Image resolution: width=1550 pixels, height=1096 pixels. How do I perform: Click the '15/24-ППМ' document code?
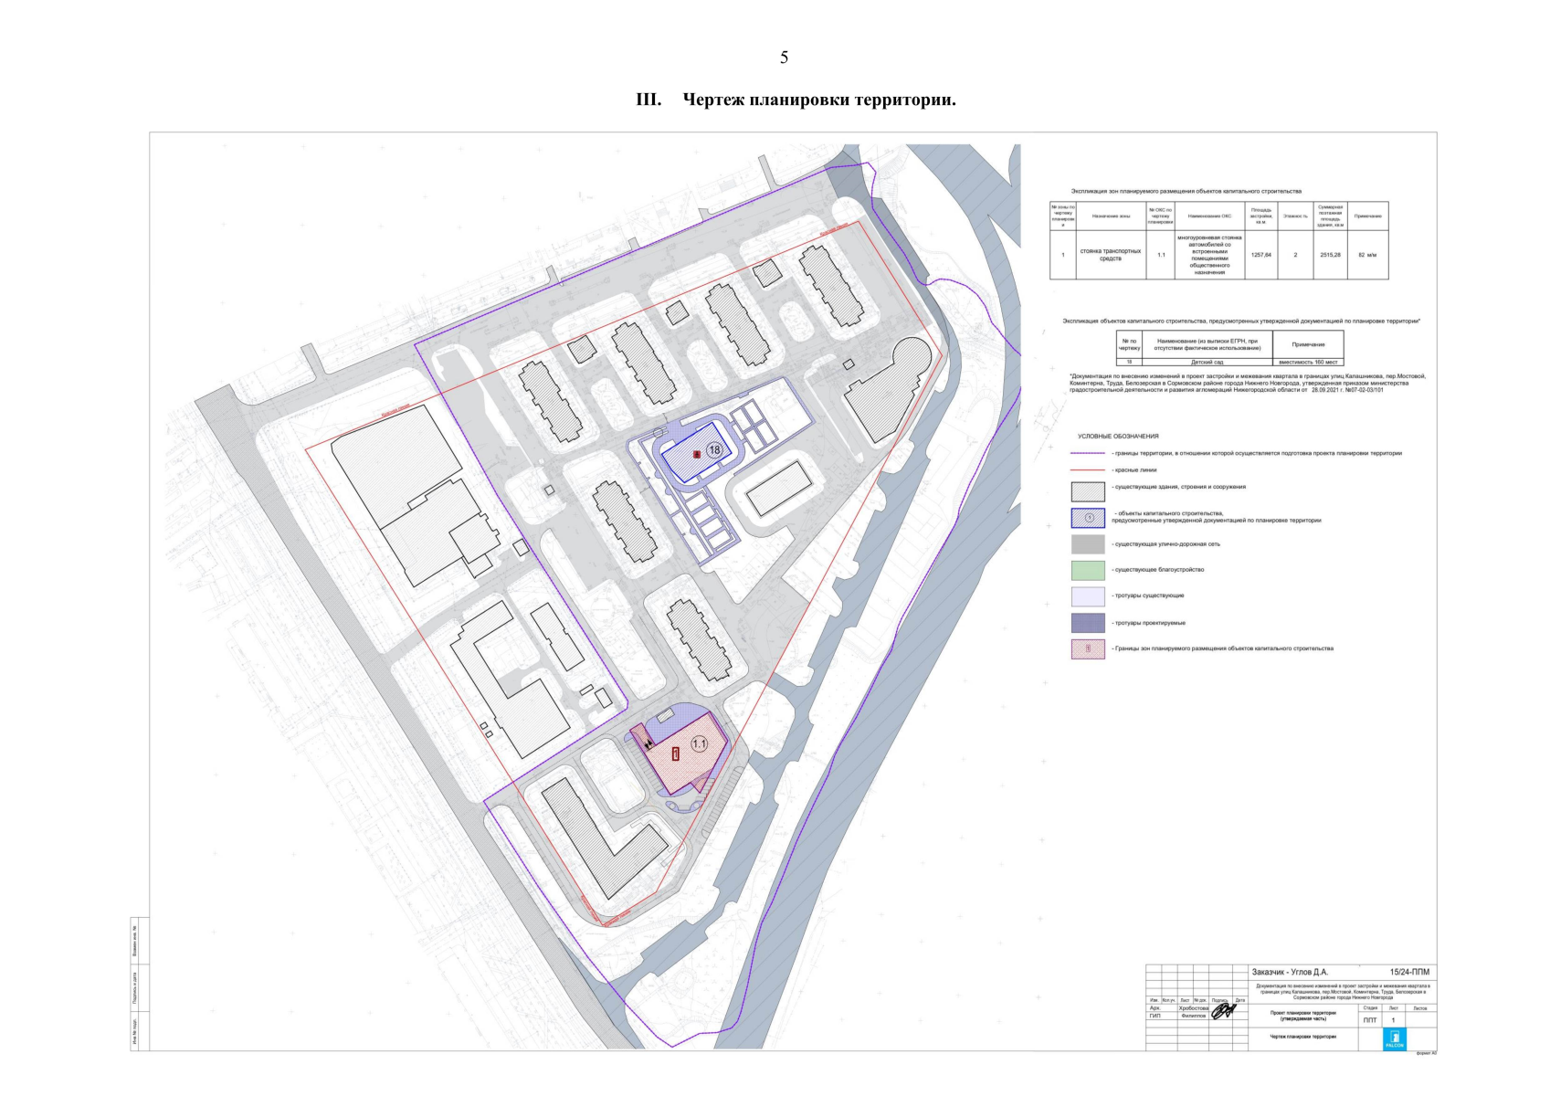point(1409,972)
